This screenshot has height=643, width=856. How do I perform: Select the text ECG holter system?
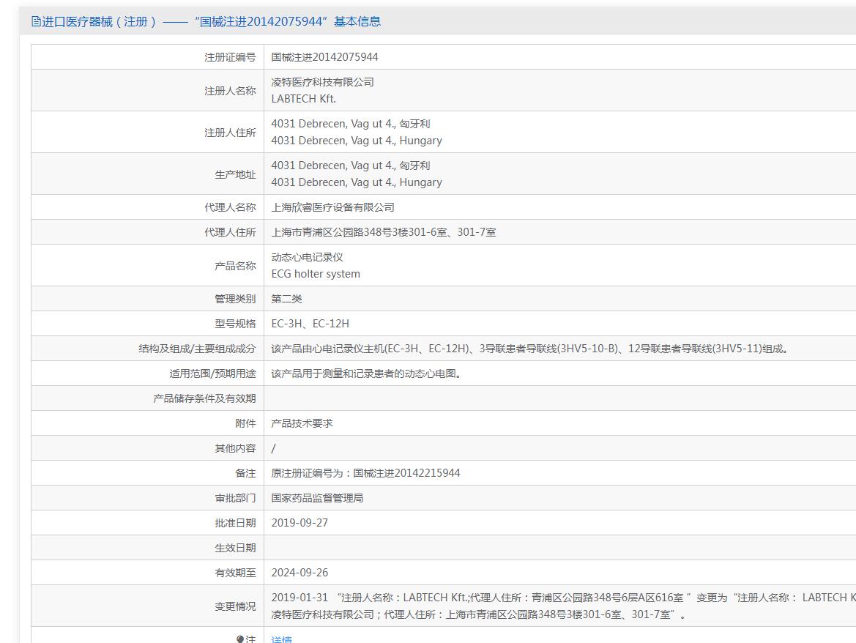316,274
